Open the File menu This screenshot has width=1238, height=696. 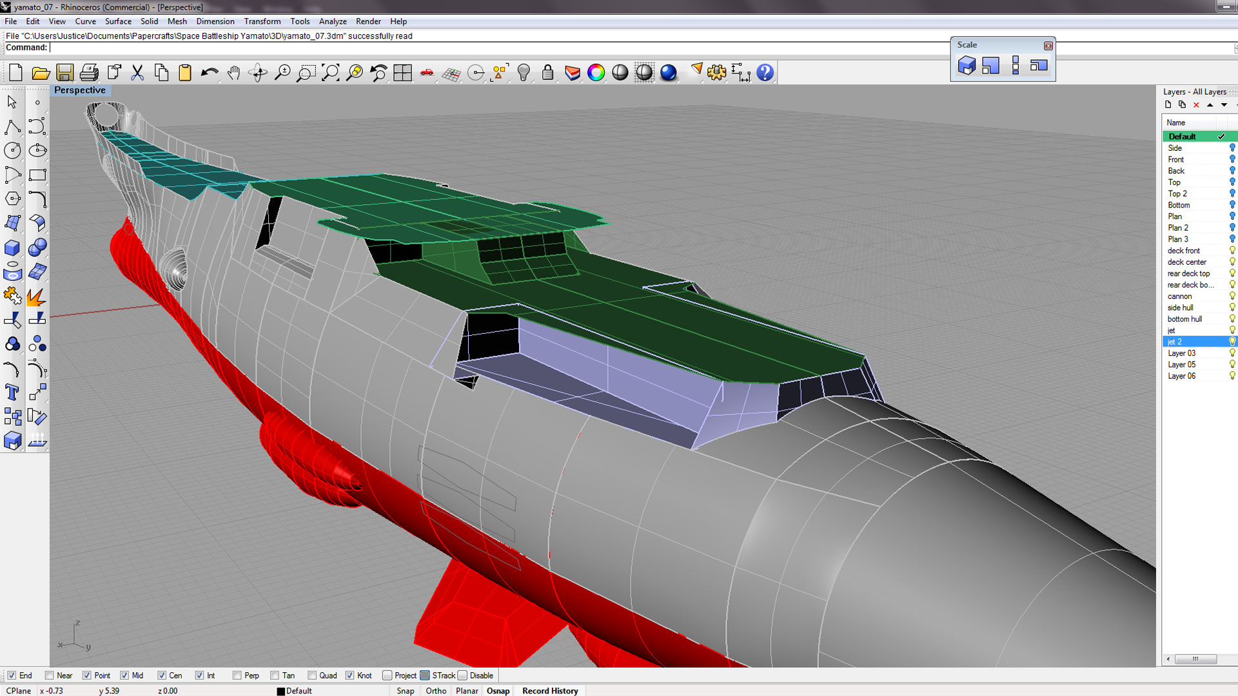click(x=11, y=21)
